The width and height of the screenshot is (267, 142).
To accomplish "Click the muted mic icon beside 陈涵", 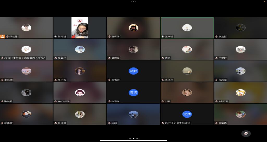I will (109, 123).
